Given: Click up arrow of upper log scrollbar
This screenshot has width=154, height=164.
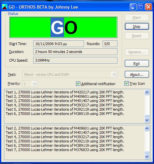Looking at the screenshot, I should click(147, 92).
